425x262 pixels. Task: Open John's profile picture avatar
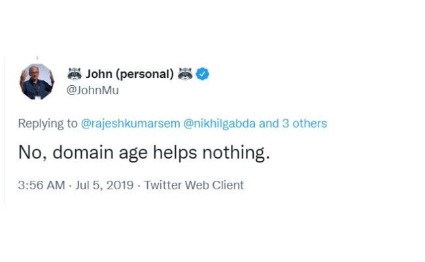37,81
